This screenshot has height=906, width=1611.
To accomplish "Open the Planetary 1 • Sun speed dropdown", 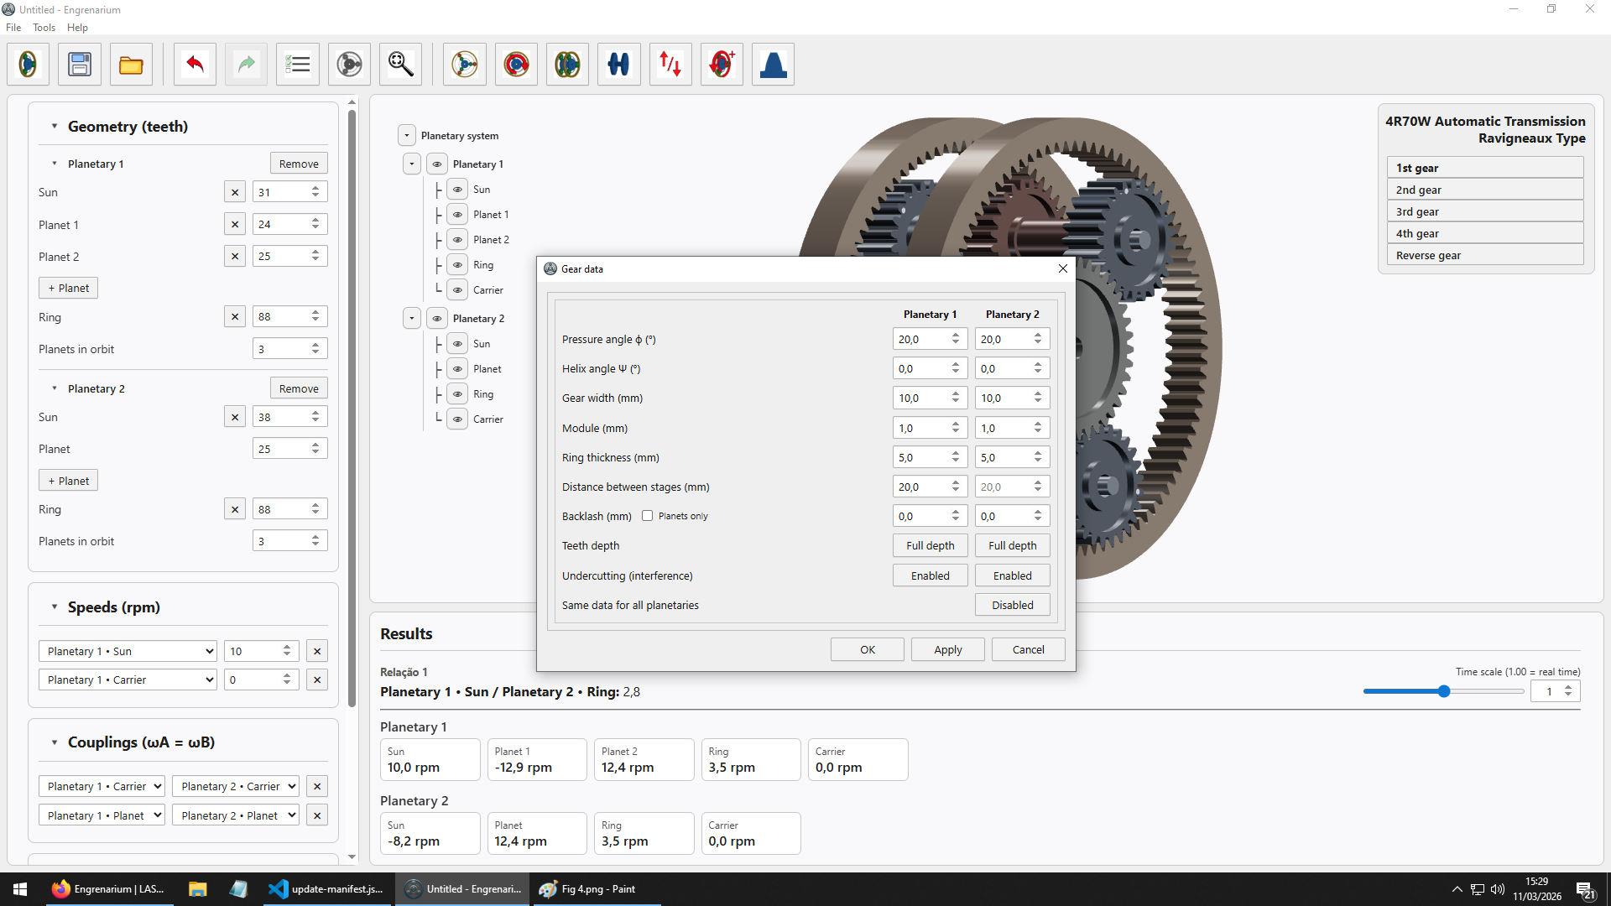I will coord(128,651).
